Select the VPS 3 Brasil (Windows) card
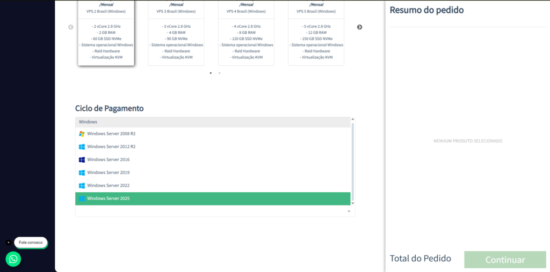The width and height of the screenshot is (550, 272). pyautogui.click(x=176, y=33)
